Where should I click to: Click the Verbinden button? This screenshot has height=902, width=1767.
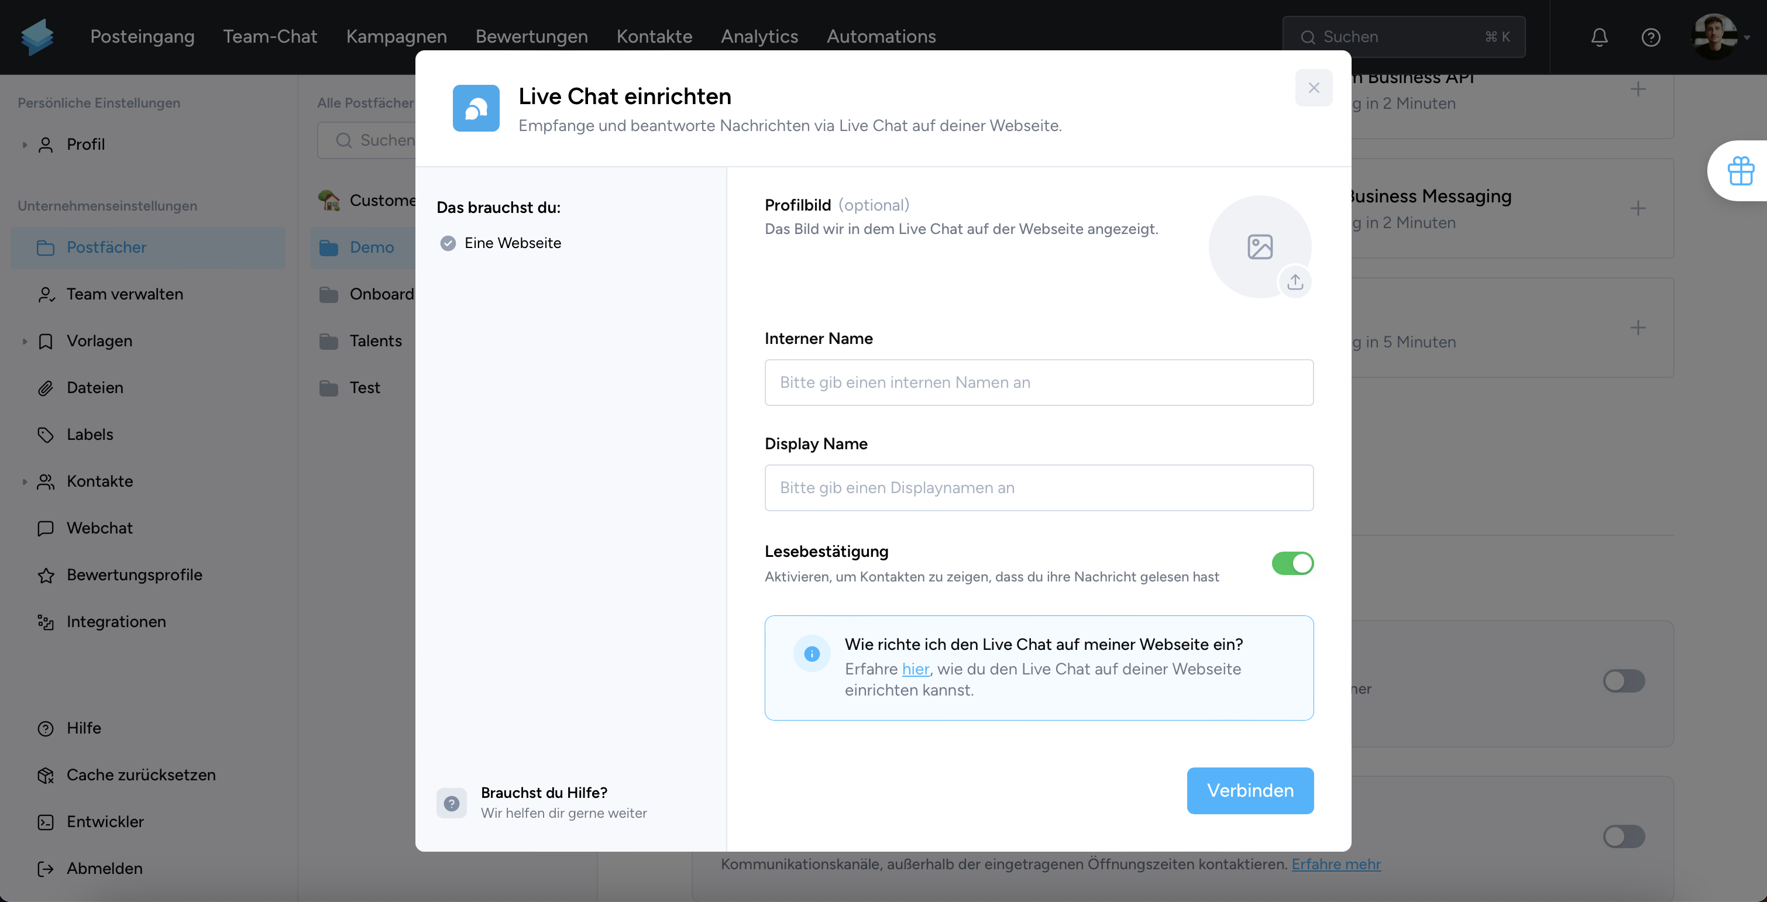pyautogui.click(x=1250, y=790)
